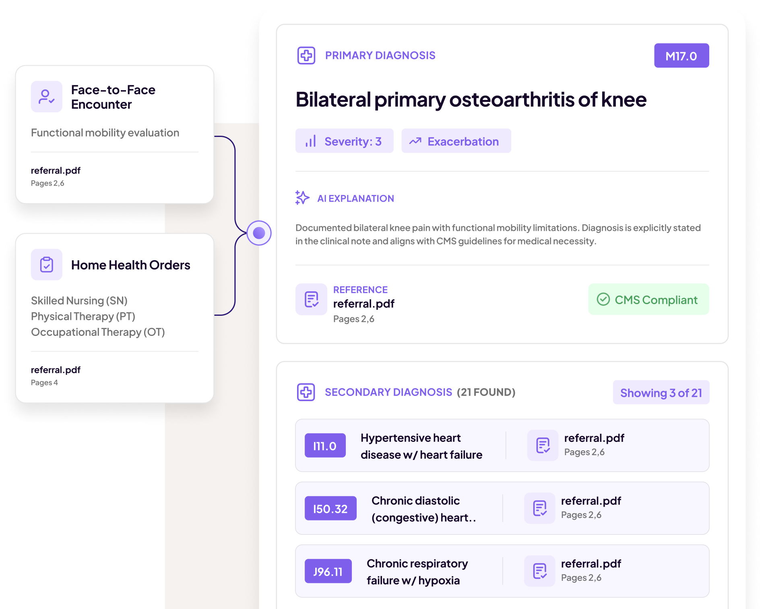Click the AI explanation paragraph text
Screen dimensions: 764x609
click(x=498, y=234)
